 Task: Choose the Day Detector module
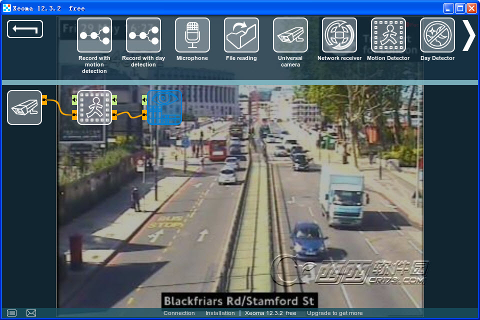pos(437,35)
